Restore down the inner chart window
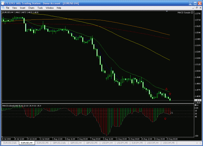This screenshot has height=146, width=203. tap(197, 8)
